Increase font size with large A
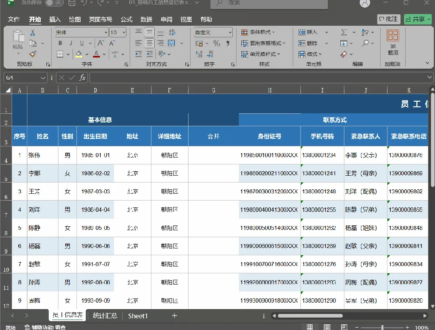The width and height of the screenshot is (435, 330). click(x=101, y=43)
